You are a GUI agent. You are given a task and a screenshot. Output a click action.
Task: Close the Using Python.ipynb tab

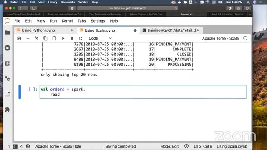[72, 30]
